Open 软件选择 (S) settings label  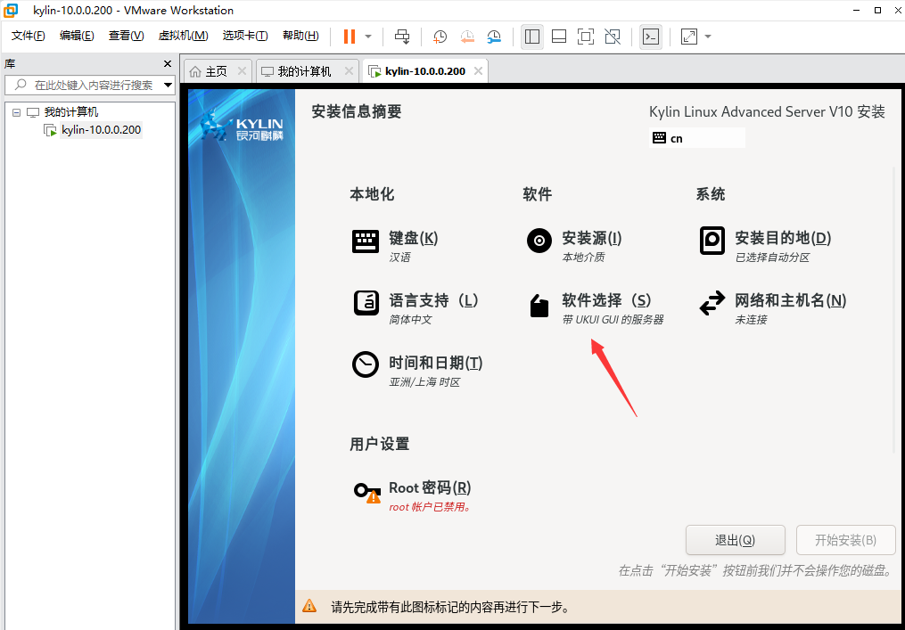606,300
